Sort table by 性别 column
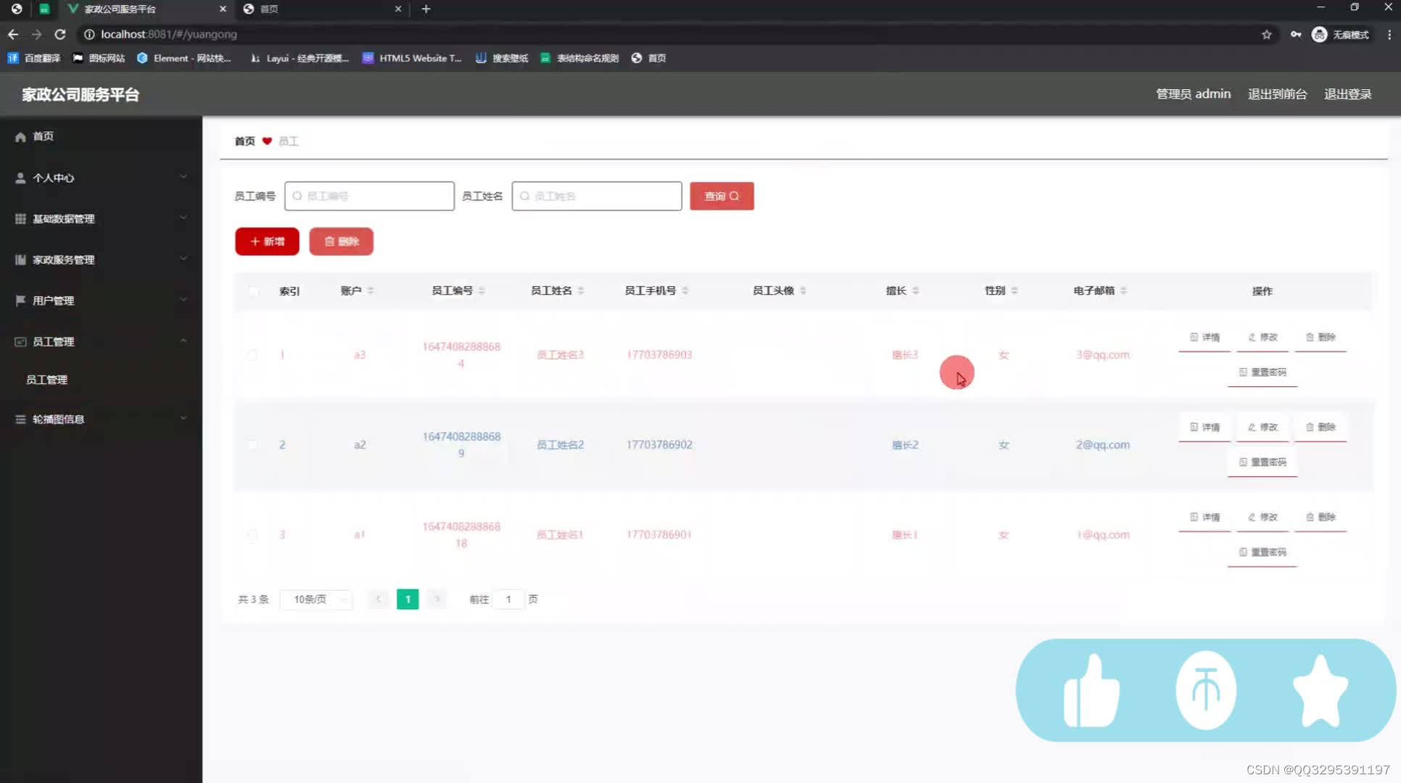 point(1014,291)
